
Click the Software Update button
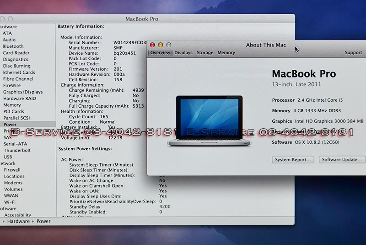click(x=342, y=160)
